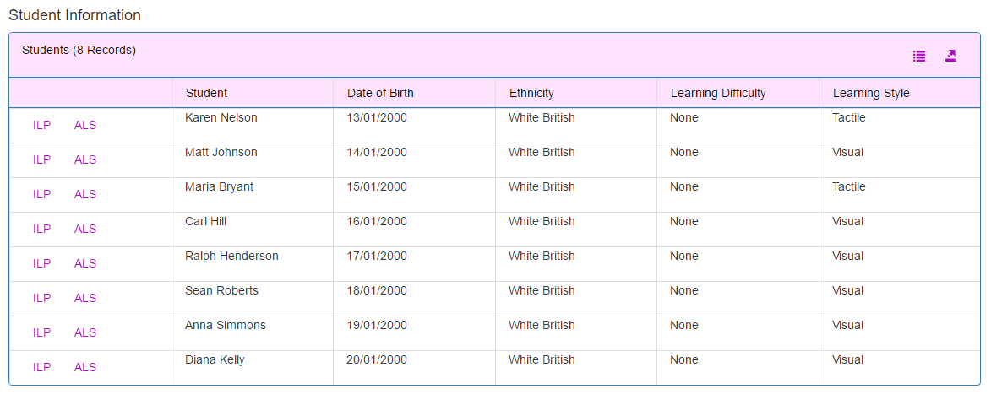
Task: Sort by the Student column header
Action: click(x=207, y=94)
